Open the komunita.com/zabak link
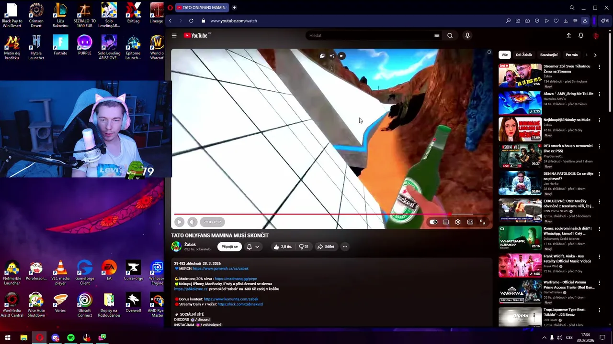 [231, 299]
